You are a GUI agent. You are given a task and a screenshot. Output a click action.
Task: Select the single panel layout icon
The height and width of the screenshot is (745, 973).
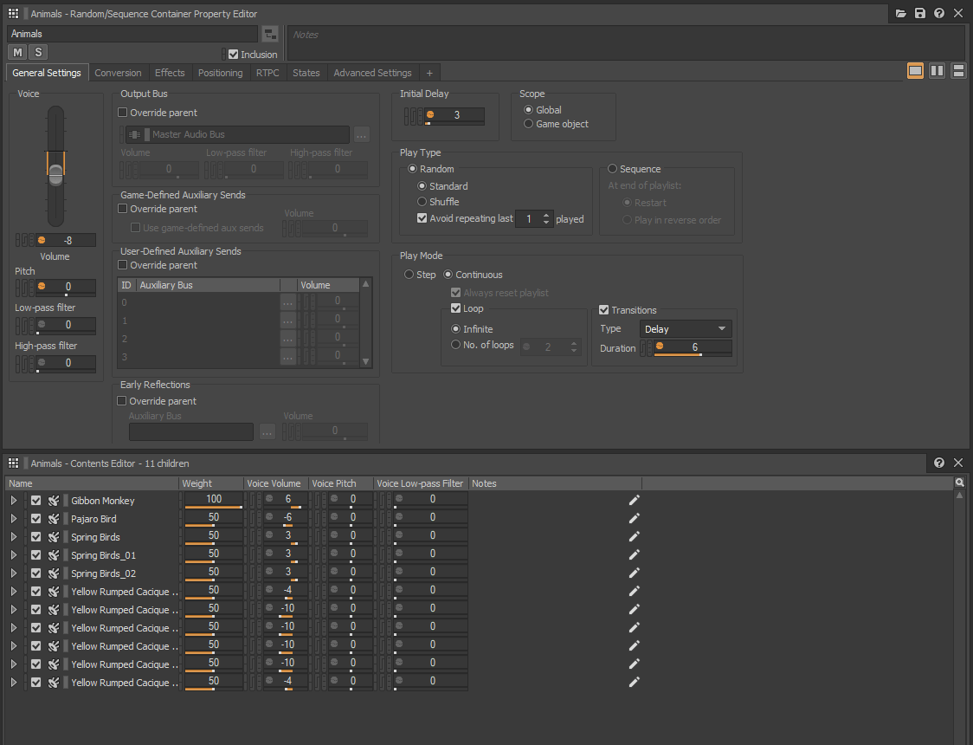[x=915, y=71]
